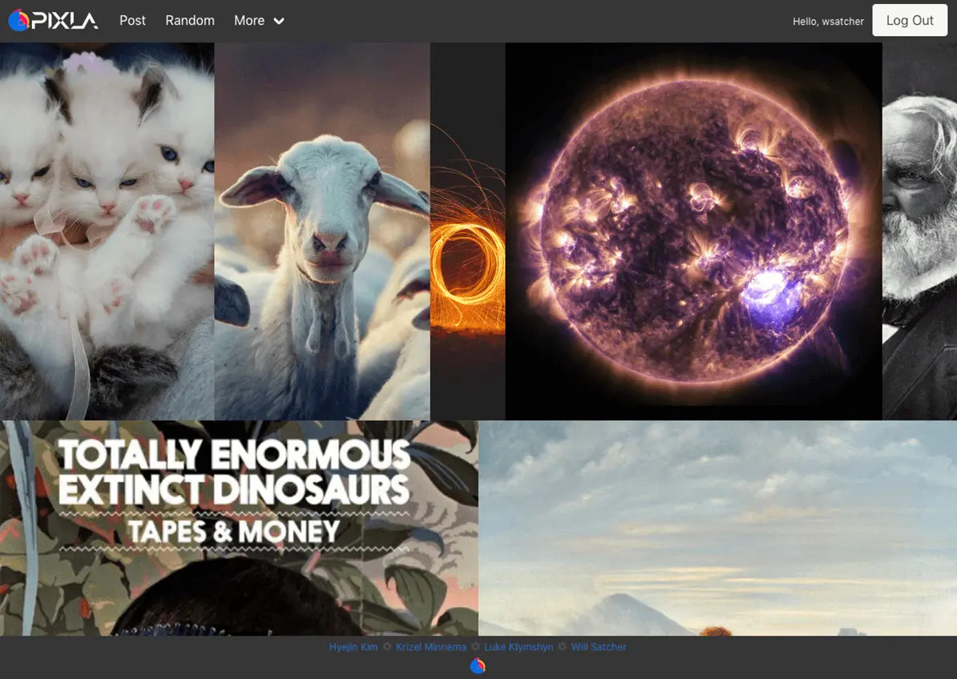Open the Totally Enormous Extinct Dinosaurs cover
The height and width of the screenshot is (679, 957).
pyautogui.click(x=239, y=528)
